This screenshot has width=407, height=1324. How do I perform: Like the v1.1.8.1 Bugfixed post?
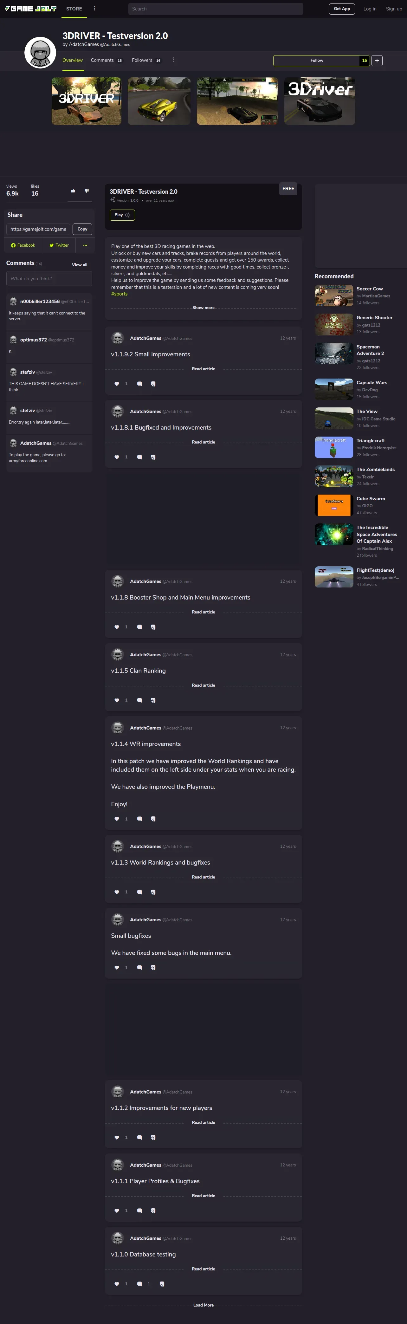[x=117, y=457]
